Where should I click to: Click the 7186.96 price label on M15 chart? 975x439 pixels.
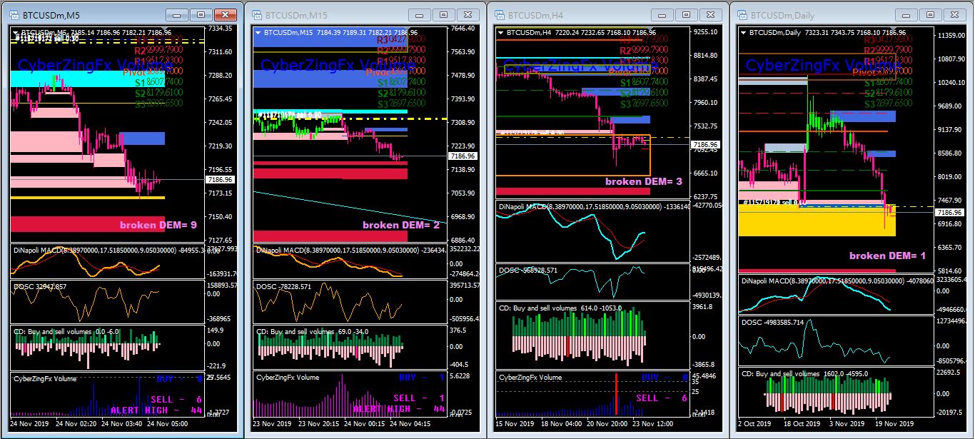pyautogui.click(x=463, y=156)
